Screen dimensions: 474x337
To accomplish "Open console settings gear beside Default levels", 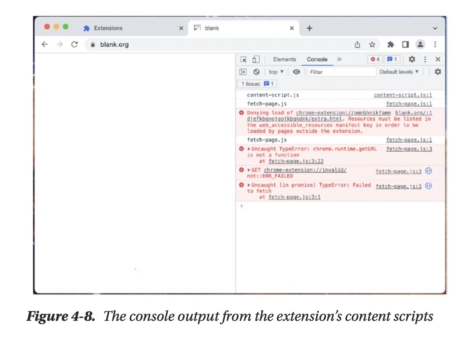I will 438,72.
